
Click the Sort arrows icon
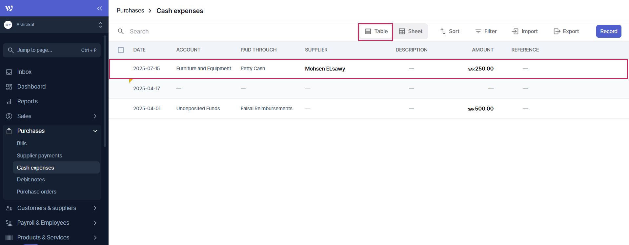[x=443, y=31]
